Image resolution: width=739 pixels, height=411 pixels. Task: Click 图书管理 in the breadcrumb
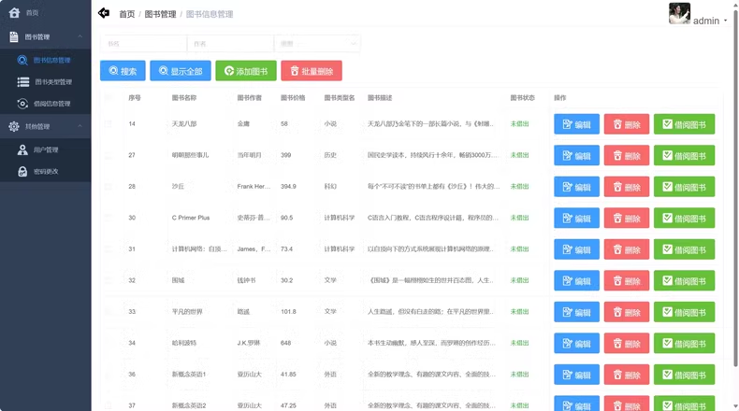tap(160, 14)
